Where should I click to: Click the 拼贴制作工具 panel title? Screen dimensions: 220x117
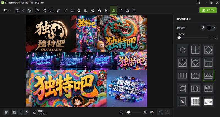tap(184, 19)
